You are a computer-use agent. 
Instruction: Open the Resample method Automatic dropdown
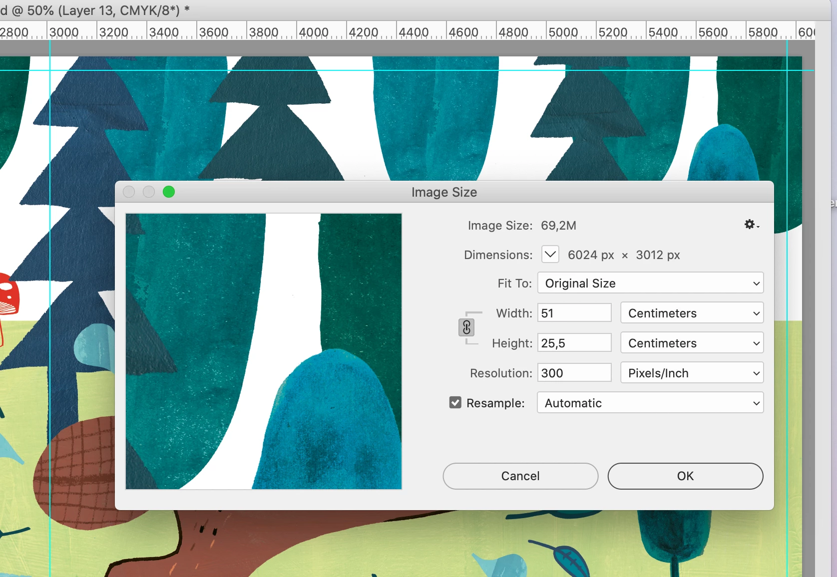point(650,403)
